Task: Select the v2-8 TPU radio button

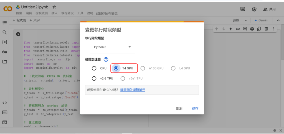Action: (x=94, y=78)
